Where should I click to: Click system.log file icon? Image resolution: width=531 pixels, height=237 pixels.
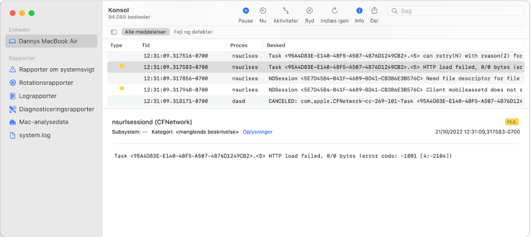point(13,135)
